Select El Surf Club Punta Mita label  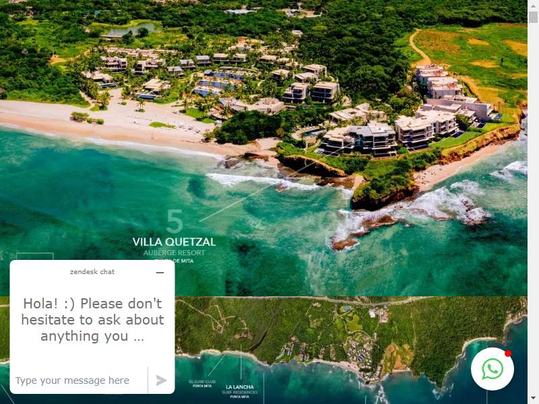click(x=202, y=384)
